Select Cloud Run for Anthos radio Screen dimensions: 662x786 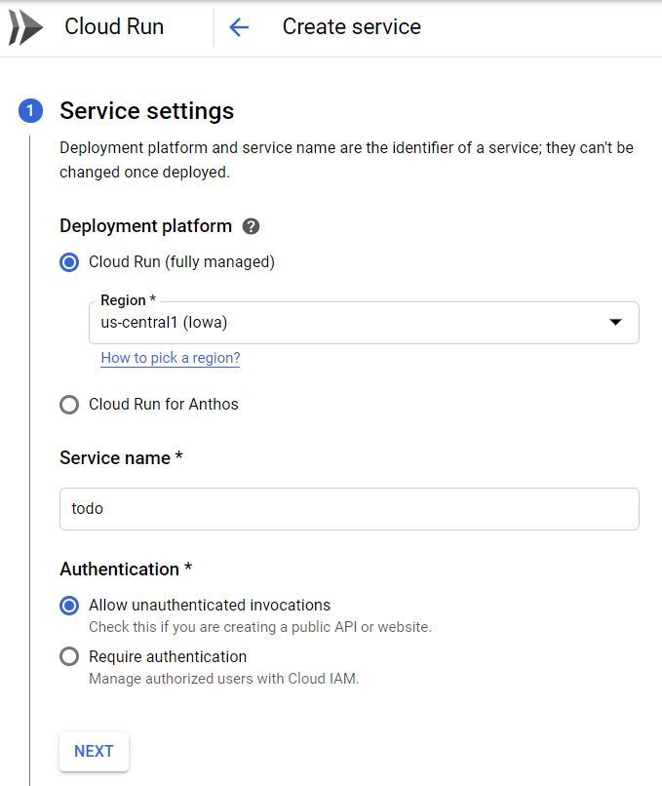69,405
